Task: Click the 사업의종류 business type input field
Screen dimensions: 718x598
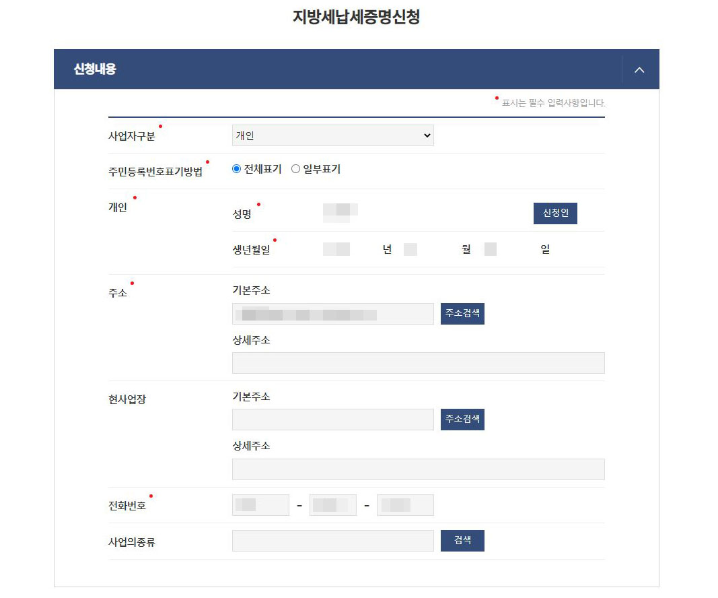Action: click(x=332, y=540)
